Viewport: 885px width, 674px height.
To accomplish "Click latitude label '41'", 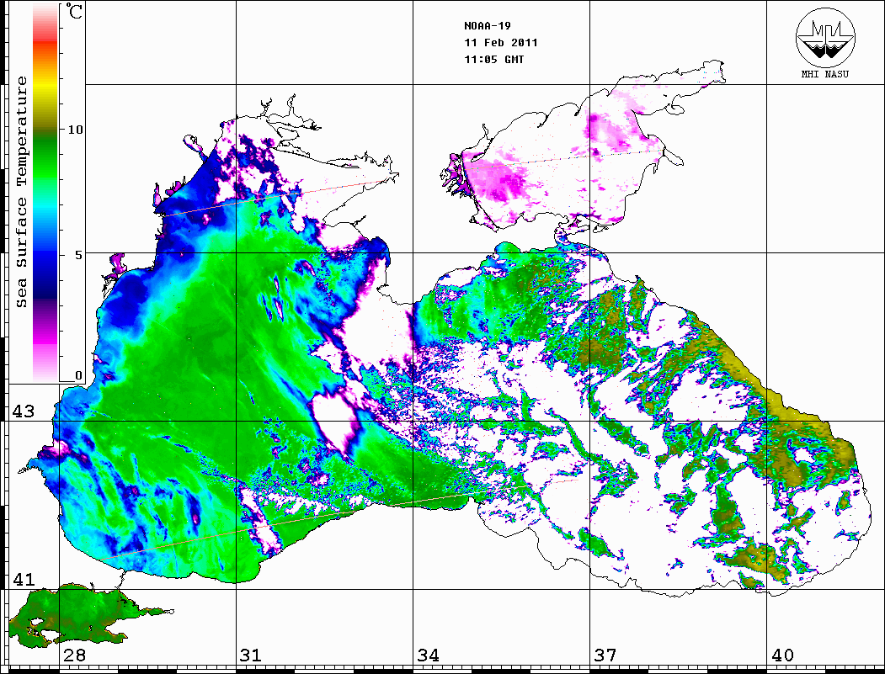I will tap(24, 579).
